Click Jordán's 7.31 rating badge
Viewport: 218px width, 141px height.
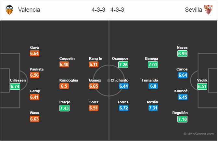[153, 108]
